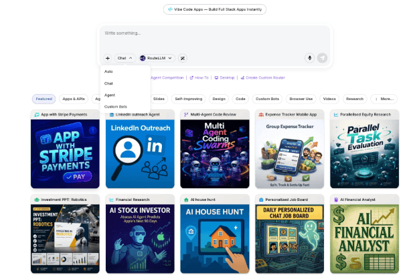Click the Parallelised Equity Research chart icon
The width and height of the screenshot is (411, 277).
(x=336, y=114)
